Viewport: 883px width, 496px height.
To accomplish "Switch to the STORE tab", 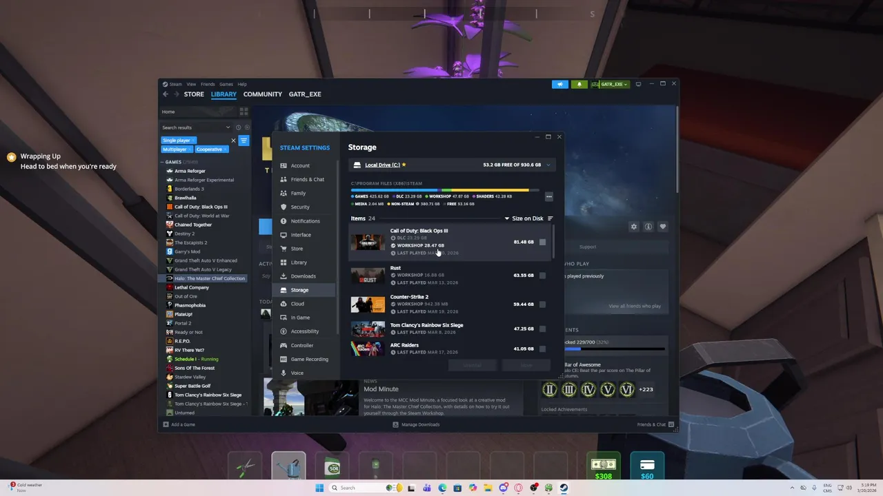I will 194,94.
